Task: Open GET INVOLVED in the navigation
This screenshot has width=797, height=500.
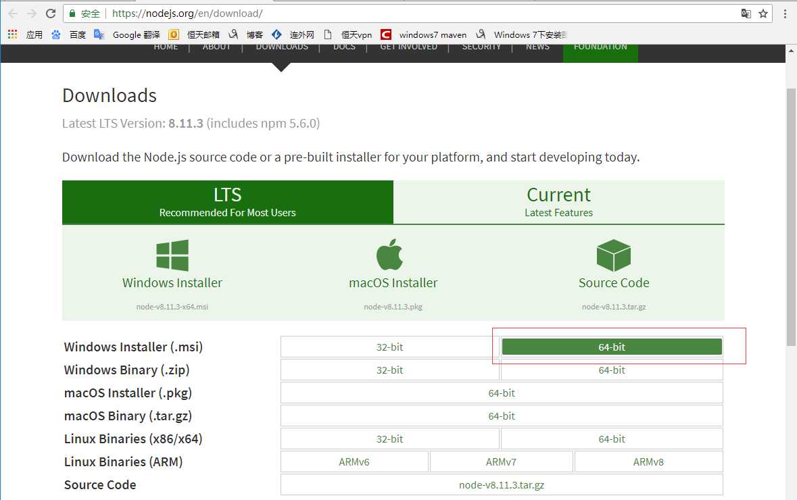Action: [x=409, y=46]
